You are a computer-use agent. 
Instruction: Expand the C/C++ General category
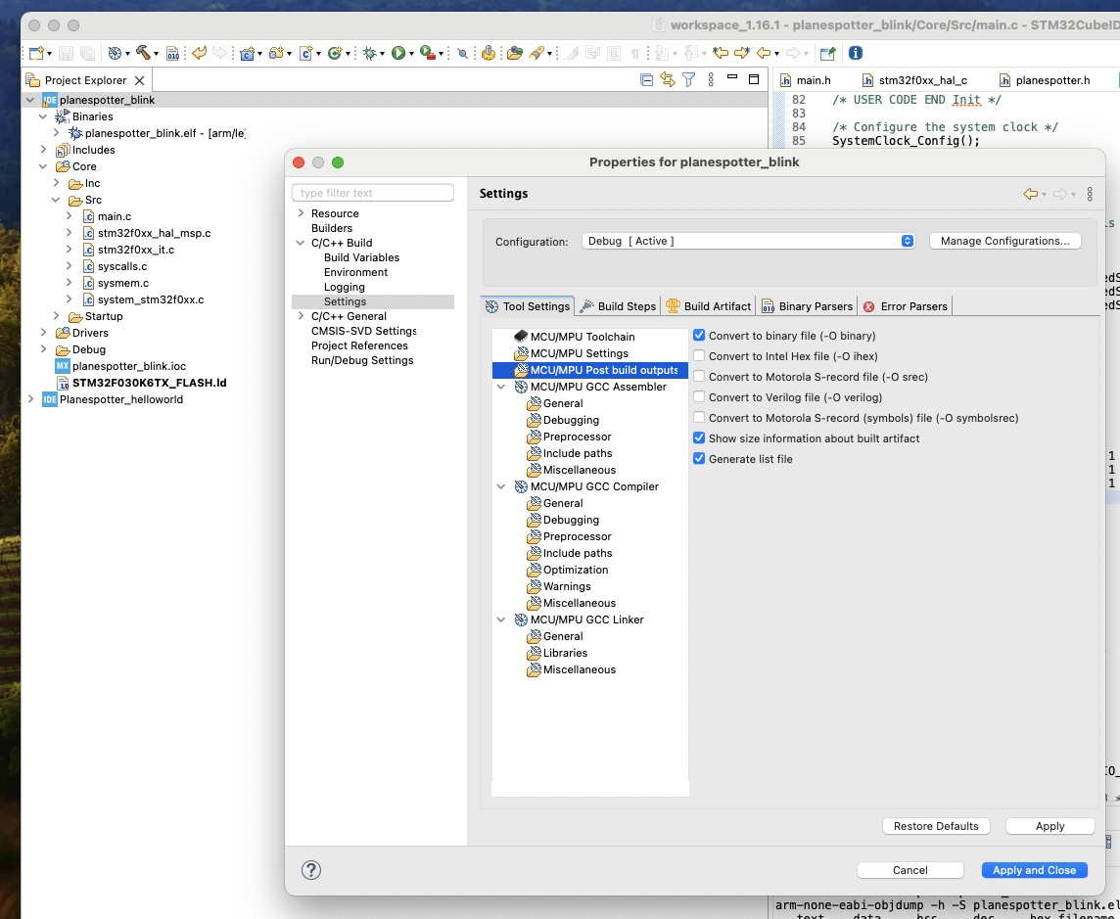(301, 315)
